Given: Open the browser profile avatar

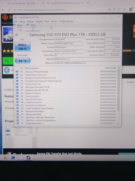Looking at the screenshot, I should click(x=131, y=9).
